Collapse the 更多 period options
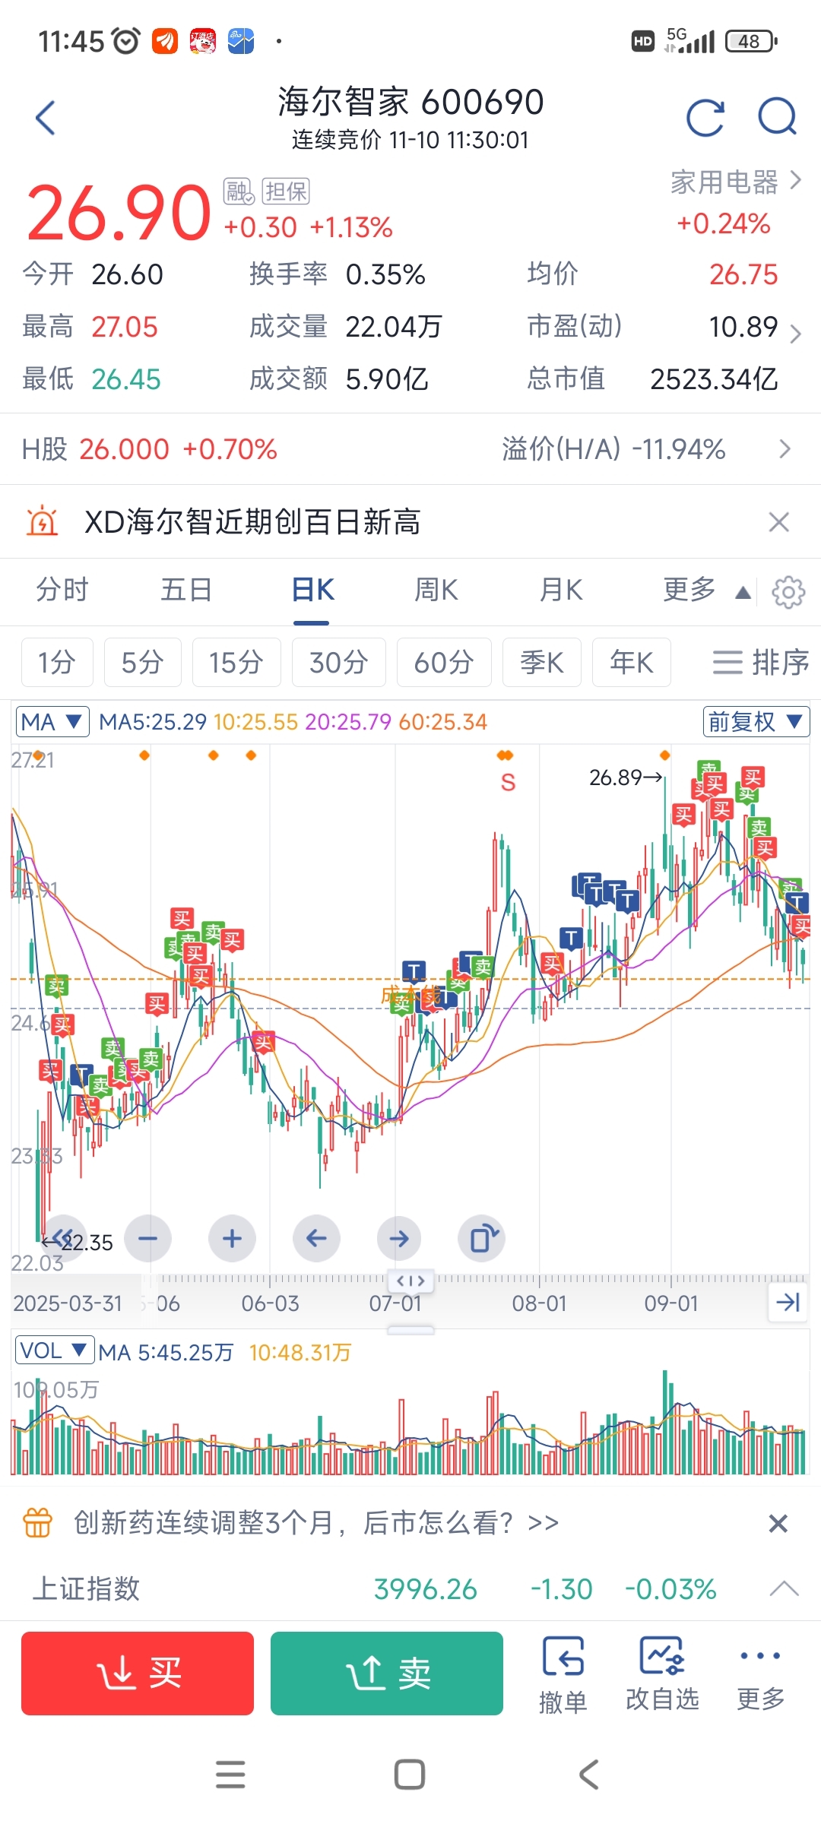This screenshot has height=1824, width=821. pyautogui.click(x=706, y=590)
